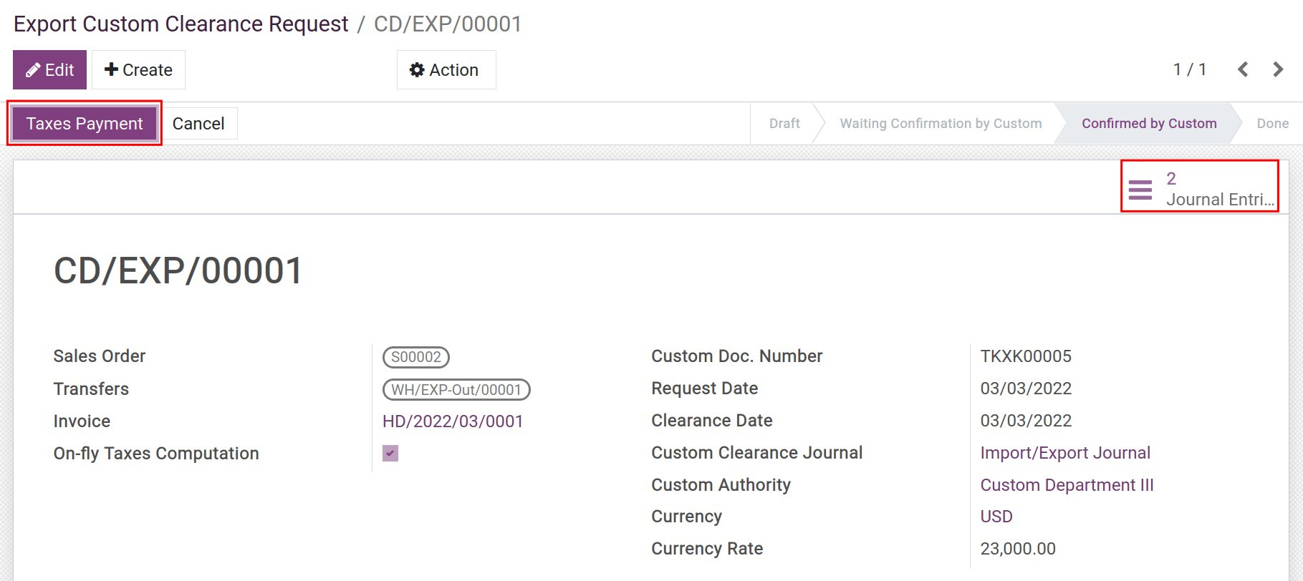Toggle On-fly Taxes Computation checkbox
The image size is (1303, 581).
(x=390, y=454)
